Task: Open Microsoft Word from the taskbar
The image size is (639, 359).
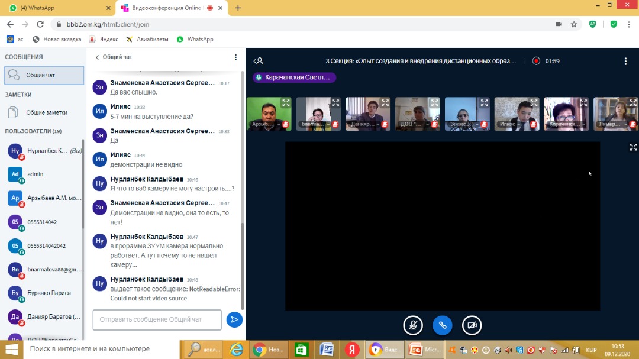Action: pyautogui.click(x=327, y=349)
